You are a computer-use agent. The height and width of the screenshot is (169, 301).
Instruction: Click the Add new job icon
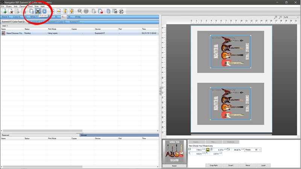pos(4,11)
